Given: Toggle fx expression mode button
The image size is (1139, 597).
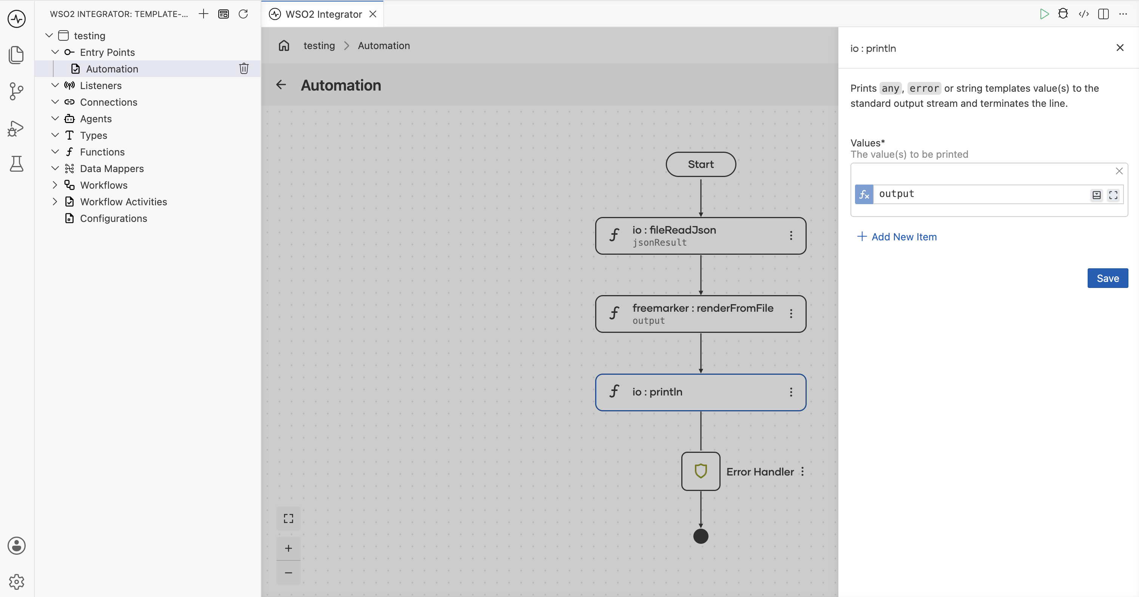Looking at the screenshot, I should (x=864, y=194).
